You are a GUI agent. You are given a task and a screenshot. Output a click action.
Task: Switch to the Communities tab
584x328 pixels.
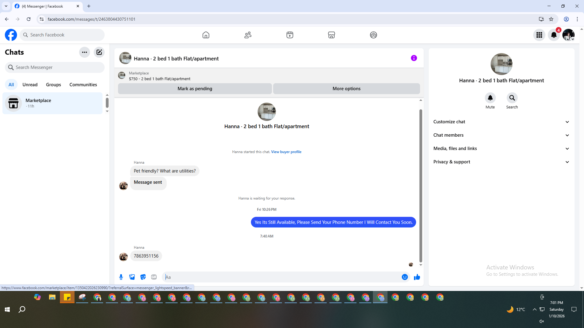click(83, 85)
